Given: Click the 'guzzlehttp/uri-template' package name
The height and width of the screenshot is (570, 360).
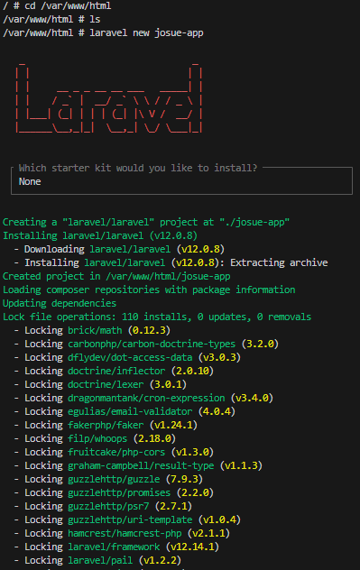Looking at the screenshot, I should pyautogui.click(x=130, y=519).
